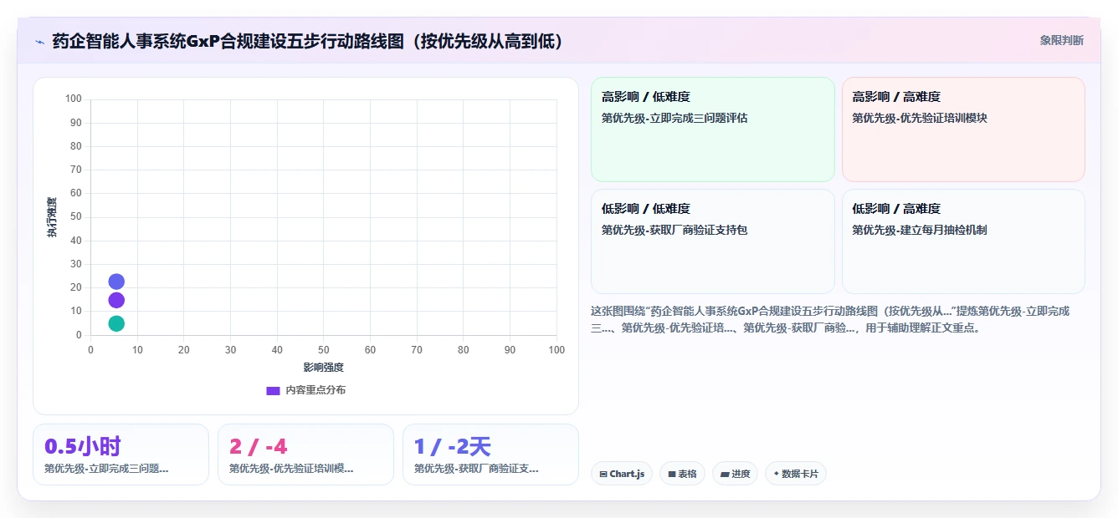Click the icon inside the 表格 chip

pyautogui.click(x=671, y=474)
